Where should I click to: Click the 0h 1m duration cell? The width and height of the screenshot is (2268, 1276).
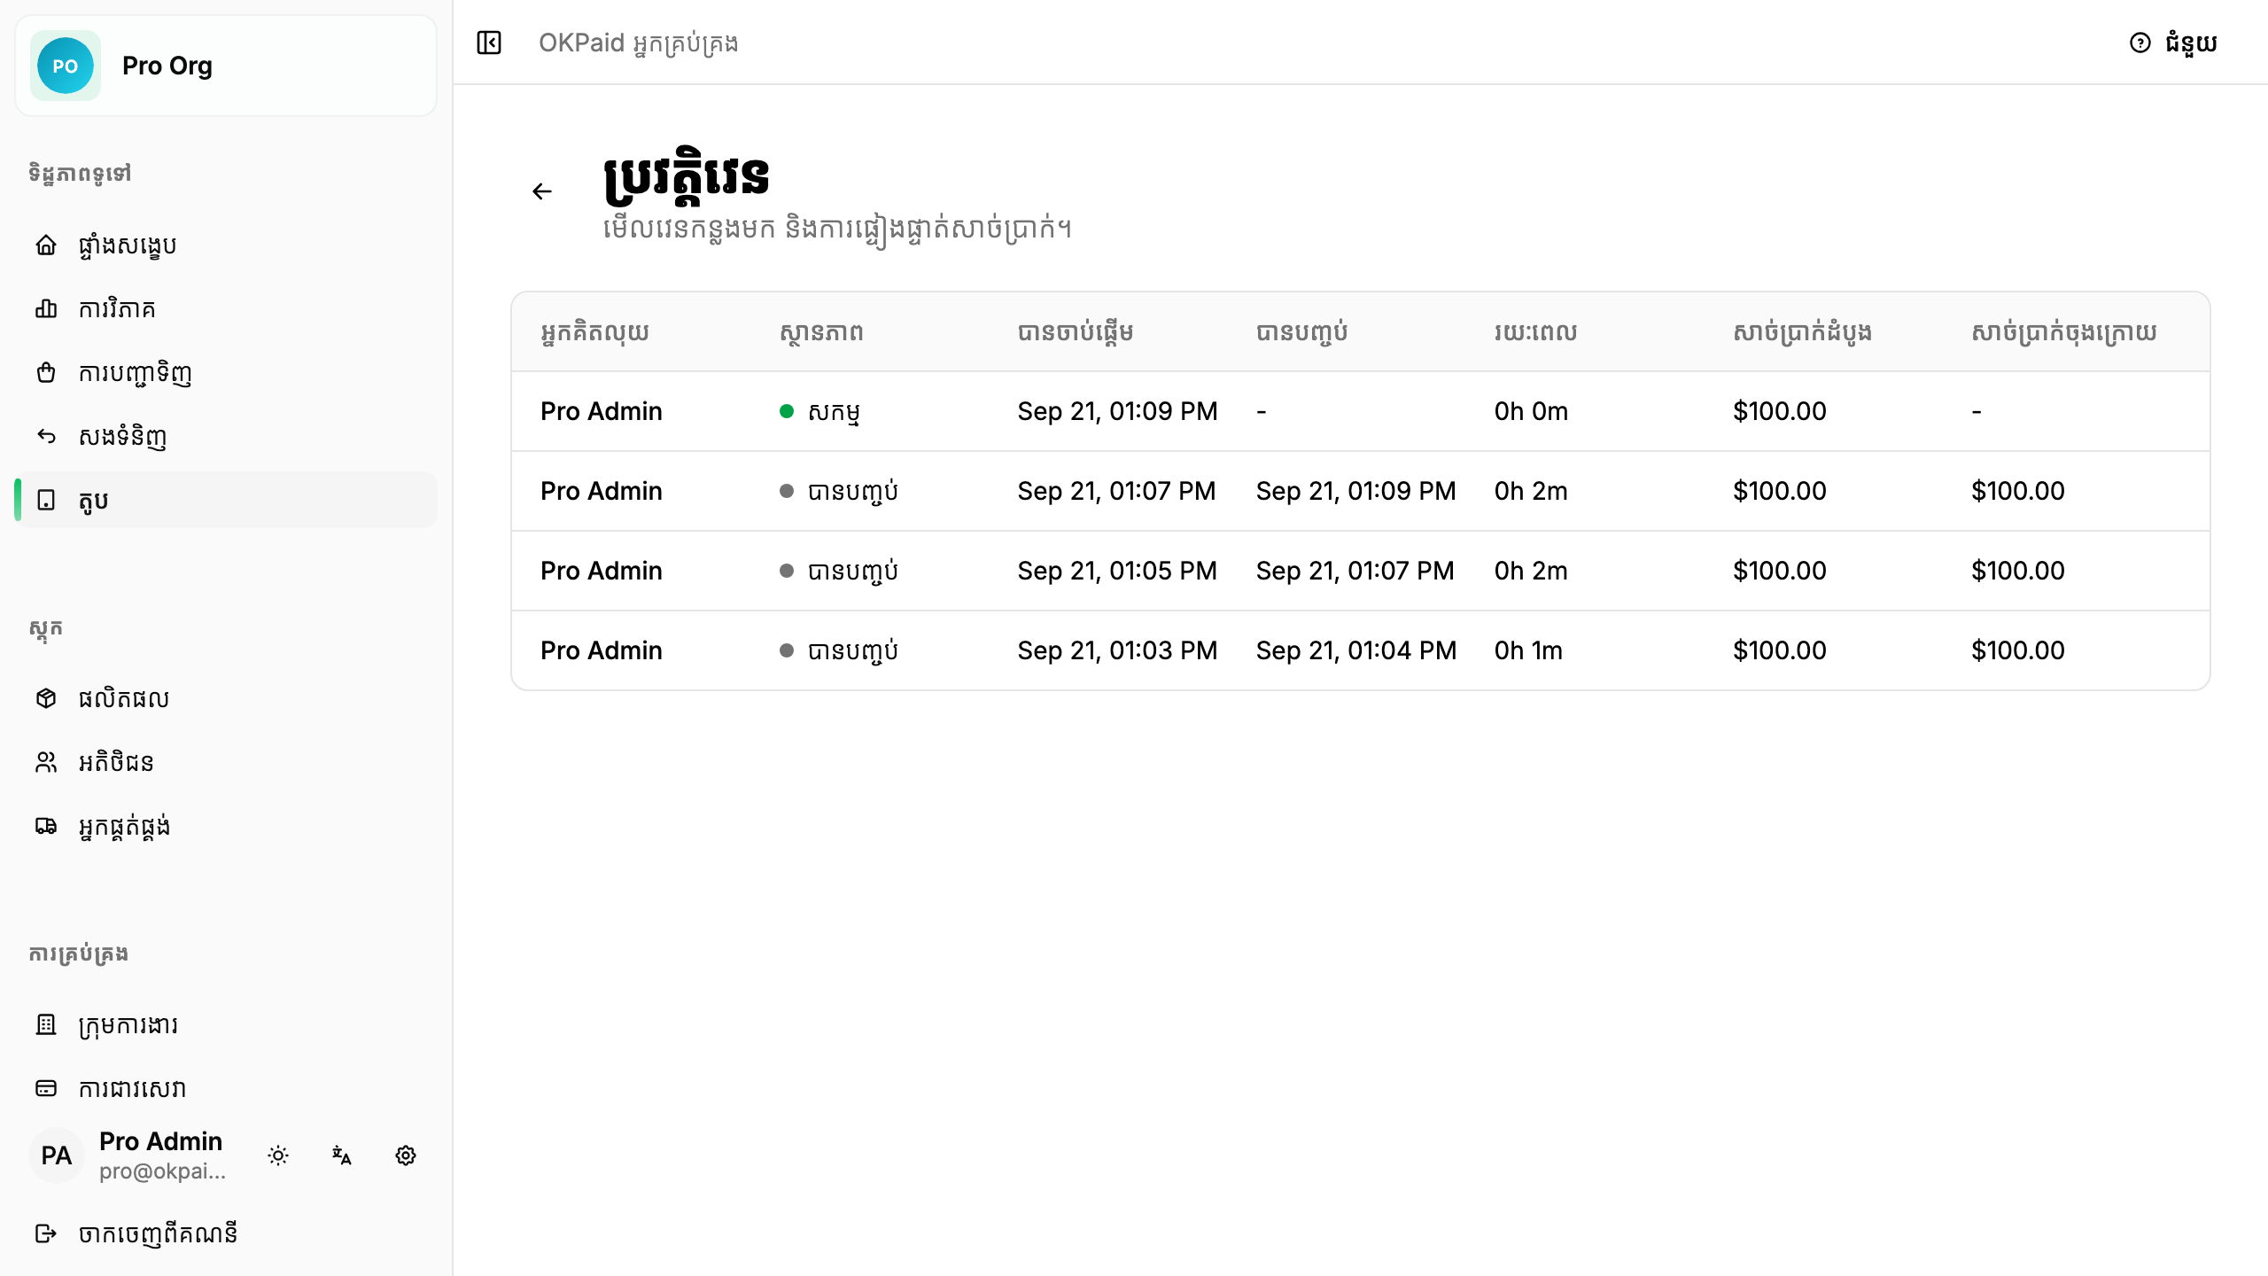(1528, 650)
